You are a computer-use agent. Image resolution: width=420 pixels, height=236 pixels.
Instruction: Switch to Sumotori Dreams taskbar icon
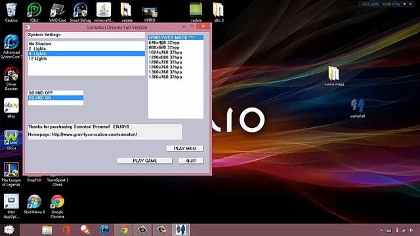click(180, 230)
